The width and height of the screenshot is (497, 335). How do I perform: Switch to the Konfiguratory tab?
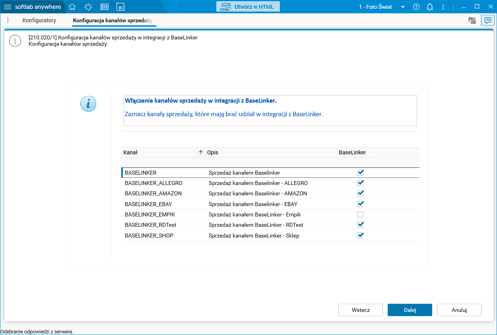pyautogui.click(x=39, y=20)
